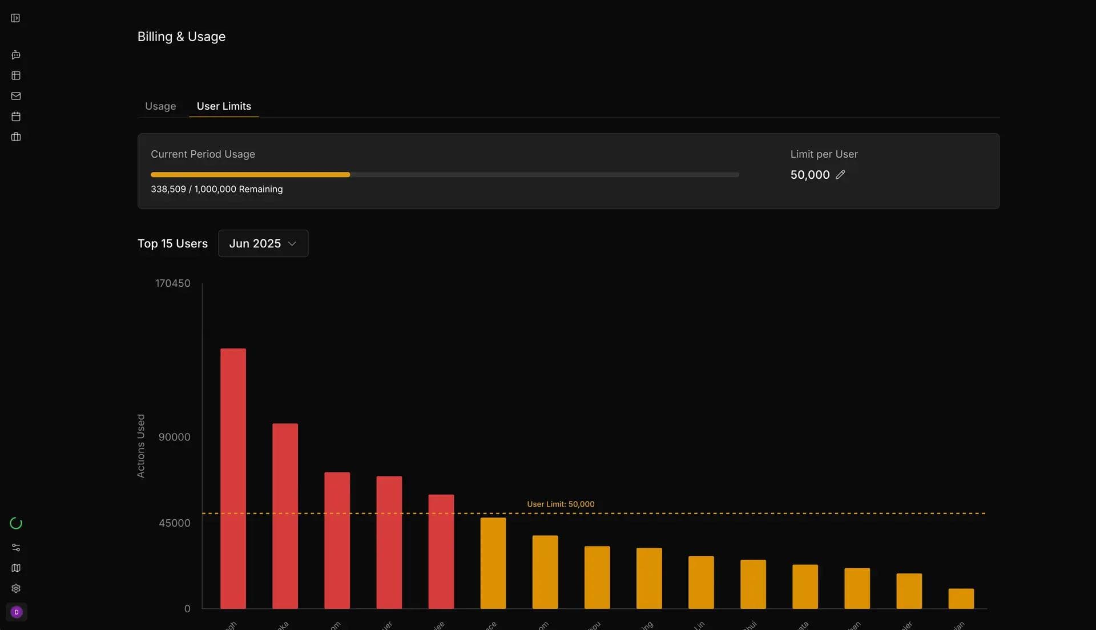
Task: Open the sliders preferences icon
Action: point(16,547)
